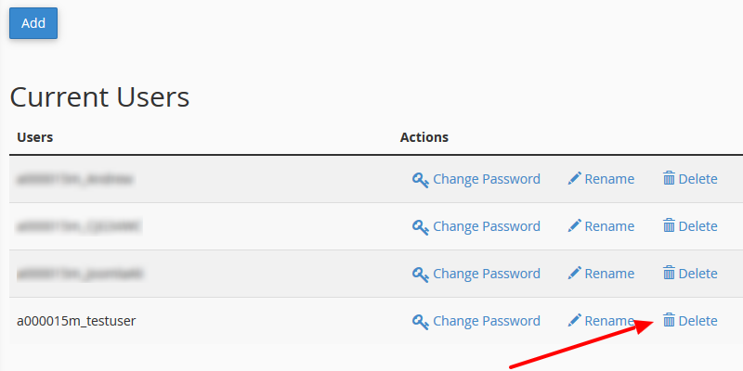Click key icon in third user row
743x371 pixels.
[420, 274]
